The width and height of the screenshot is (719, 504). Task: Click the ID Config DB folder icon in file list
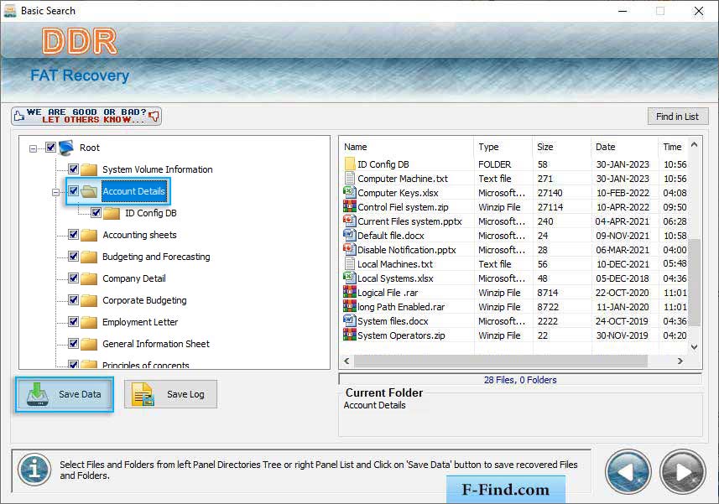[x=349, y=164]
